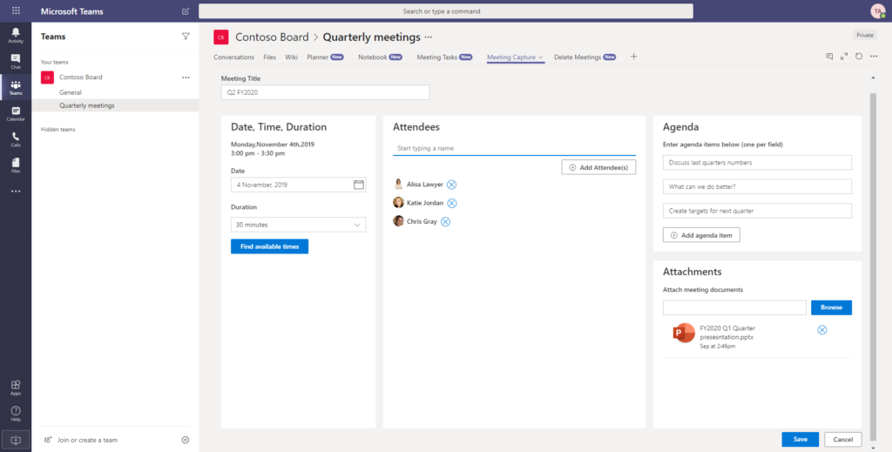Image resolution: width=892 pixels, height=452 pixels.
Task: Edit agenda item Create targets for next quarter
Action: (757, 211)
